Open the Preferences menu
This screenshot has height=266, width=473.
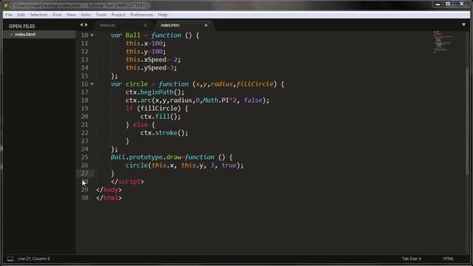point(141,15)
